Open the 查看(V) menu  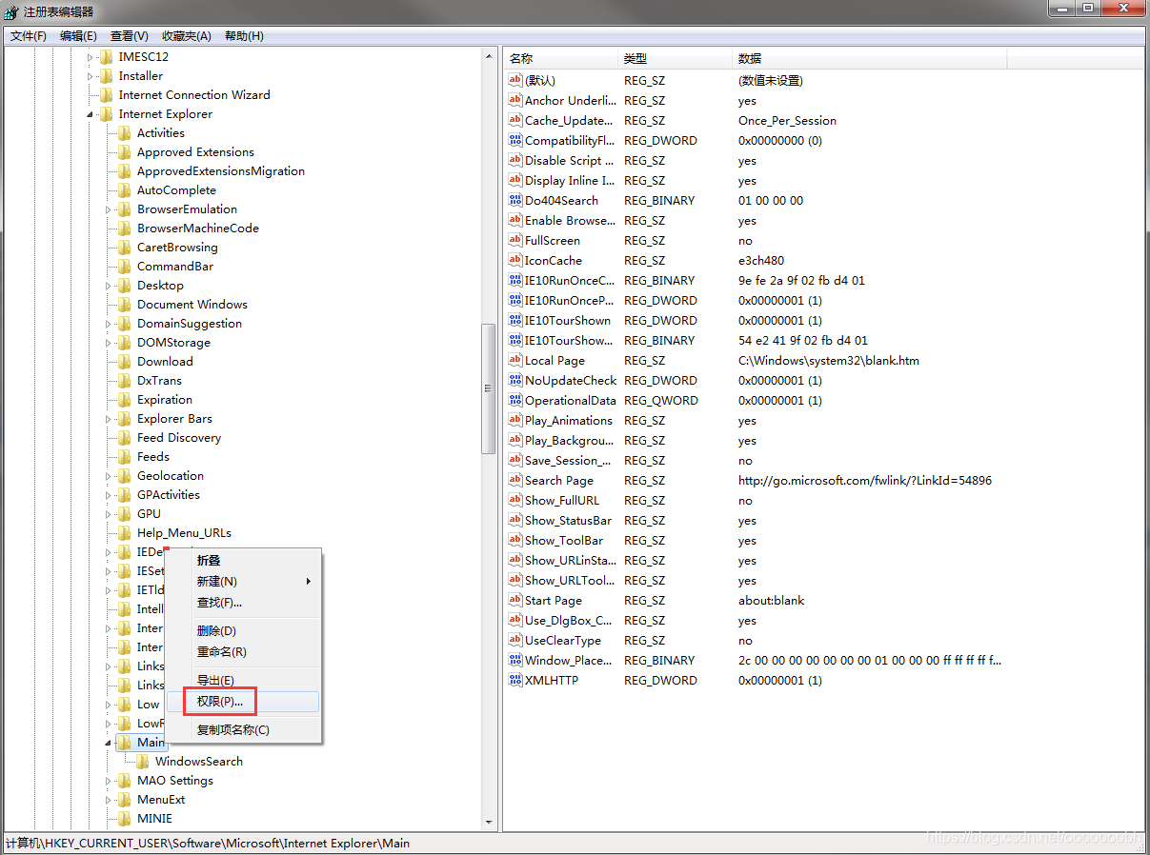(x=129, y=35)
